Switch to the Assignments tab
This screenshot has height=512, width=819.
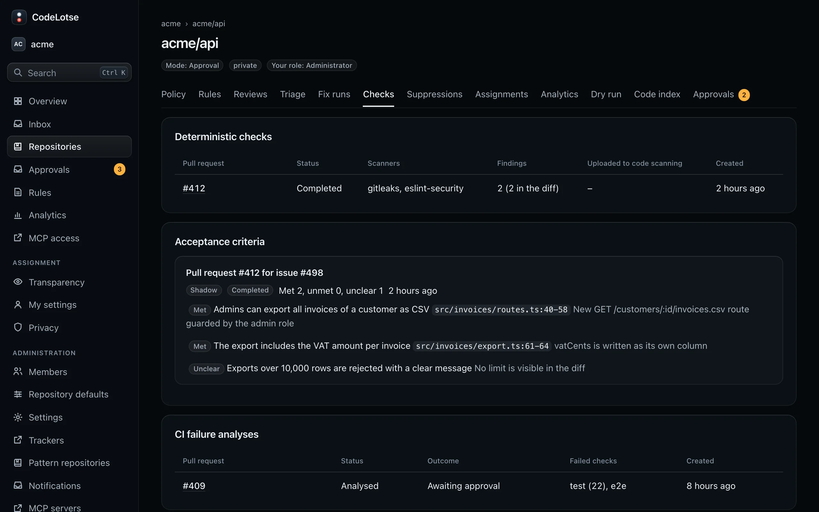502,94
